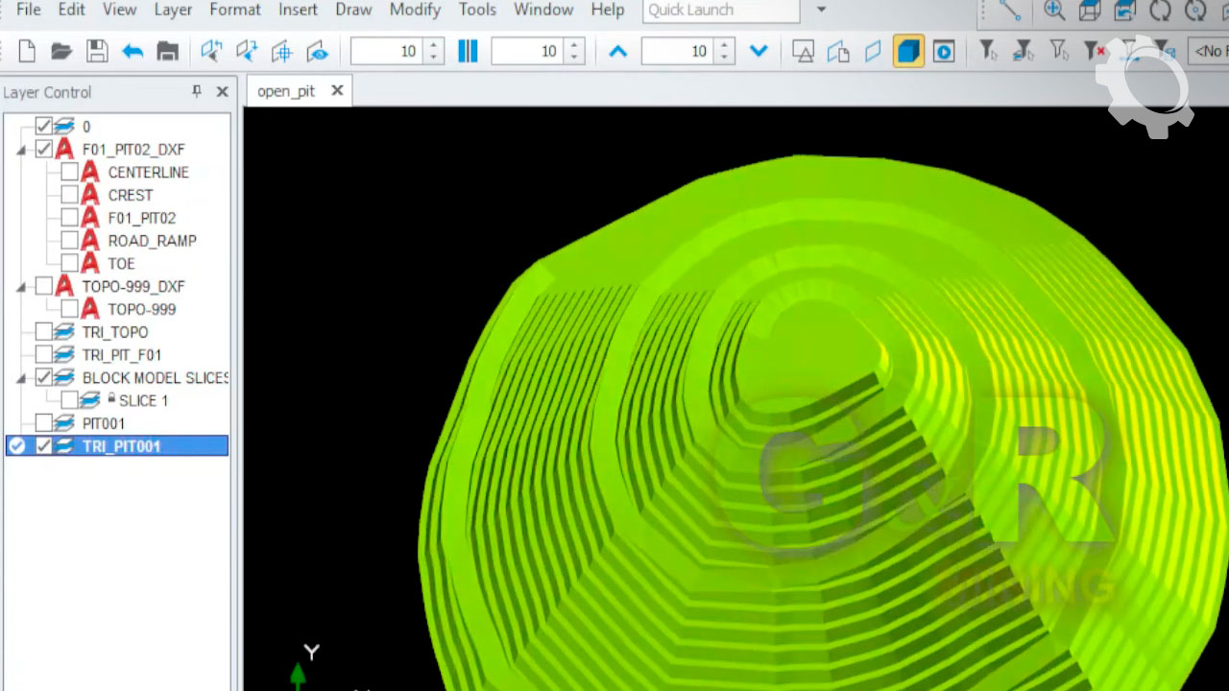This screenshot has width=1229, height=691.
Task: Check the TRI_TOPO layer checkbox
Action: pyautogui.click(x=44, y=332)
